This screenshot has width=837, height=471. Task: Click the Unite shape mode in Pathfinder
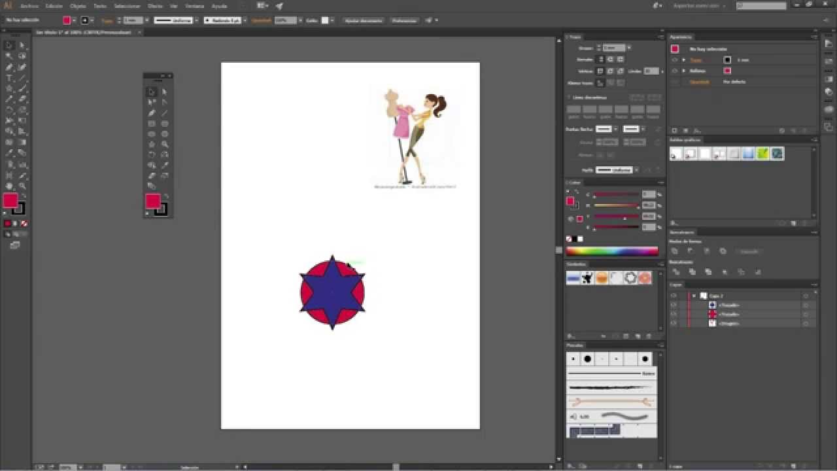(675, 251)
